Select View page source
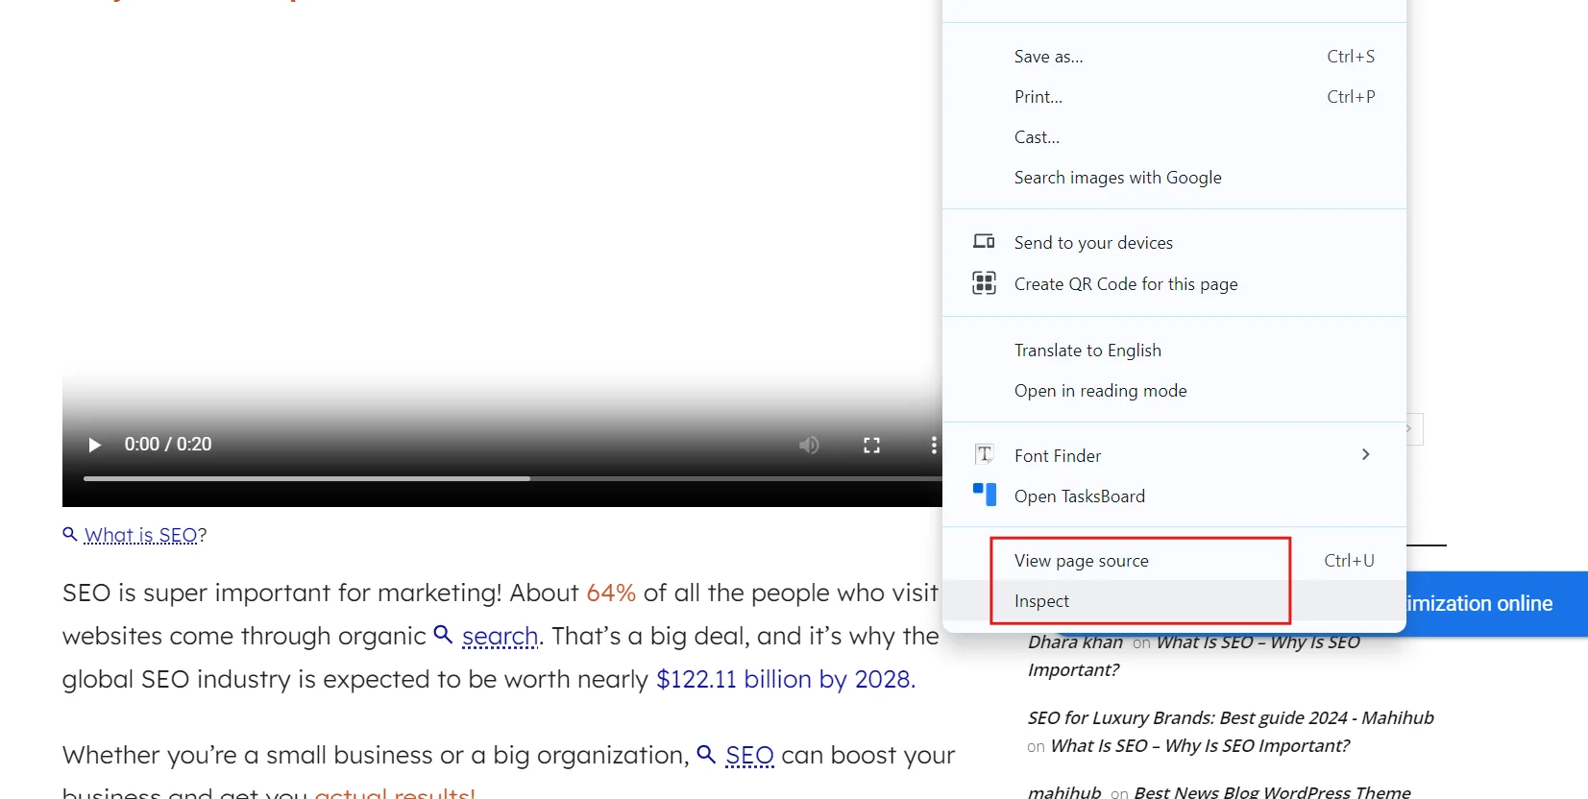This screenshot has width=1588, height=799. pyautogui.click(x=1081, y=561)
